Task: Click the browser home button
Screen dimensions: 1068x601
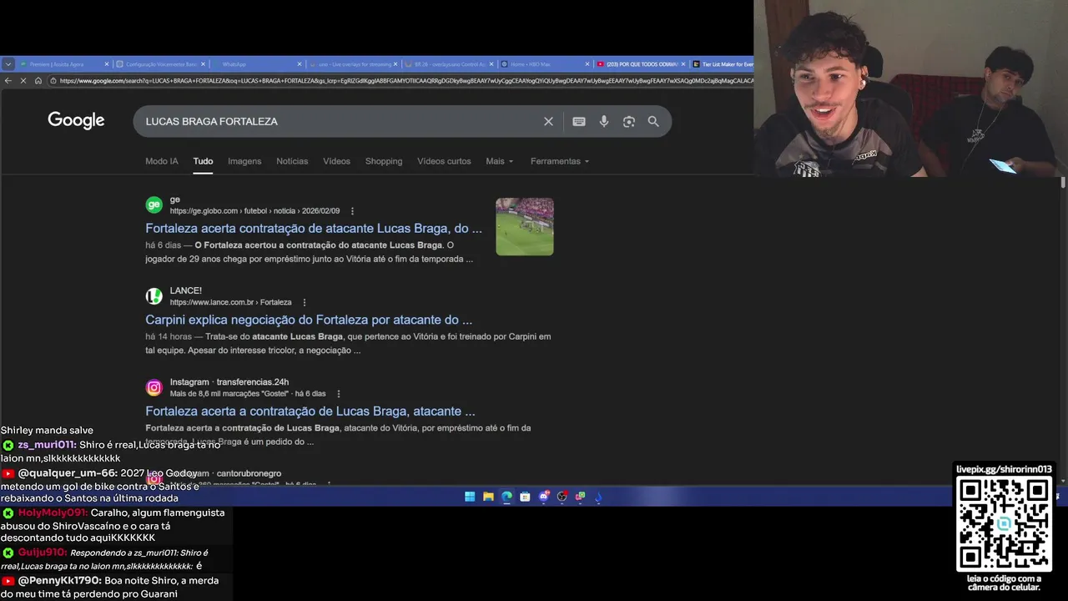Action: click(38, 80)
